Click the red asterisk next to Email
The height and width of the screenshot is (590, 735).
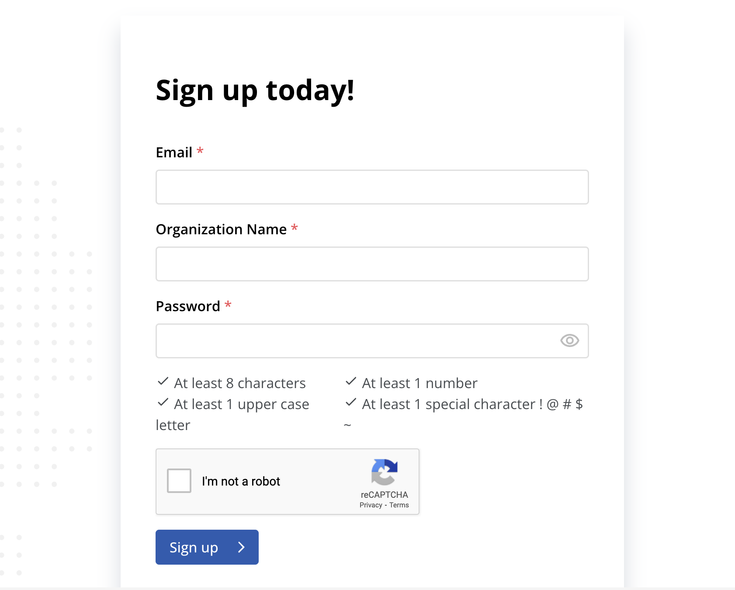point(200,151)
